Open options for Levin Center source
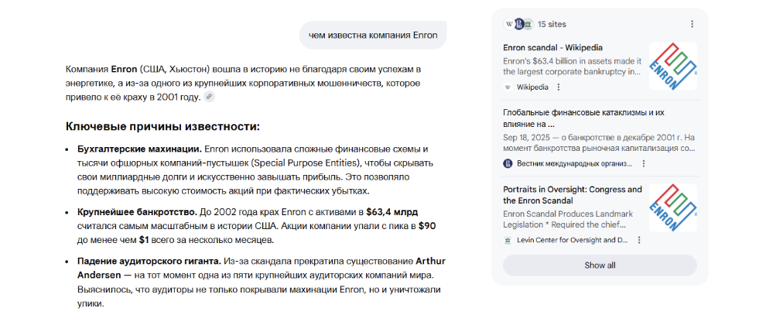Viewport: 766px width, 322px height. tap(639, 241)
